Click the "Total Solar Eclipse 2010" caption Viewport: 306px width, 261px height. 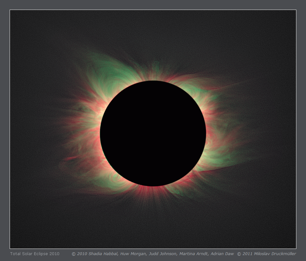(x=35, y=254)
